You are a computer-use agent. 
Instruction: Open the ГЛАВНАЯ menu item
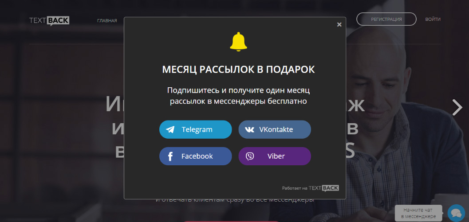pos(107,21)
